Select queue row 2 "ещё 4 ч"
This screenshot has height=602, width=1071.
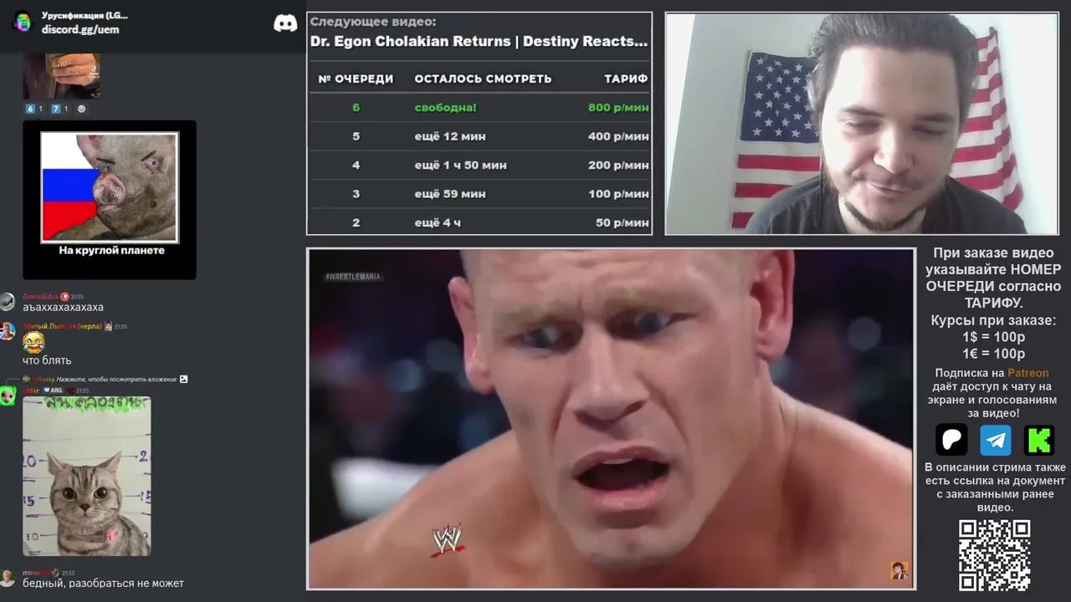point(479,222)
